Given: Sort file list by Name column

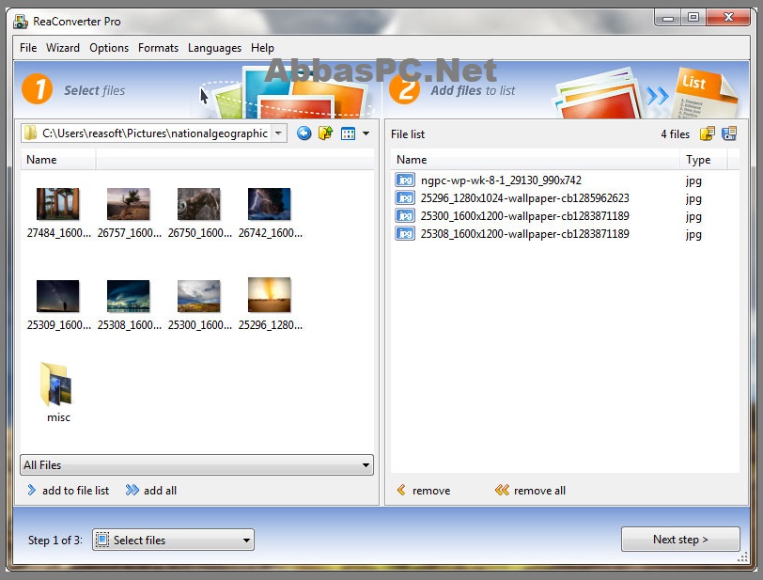Looking at the screenshot, I should (536, 160).
